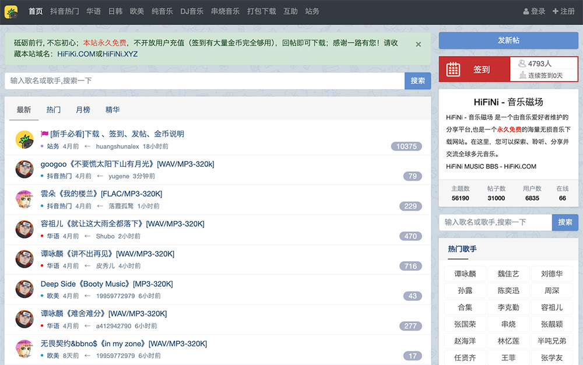
Task: Click the calendar sign-in icon
Action: click(453, 69)
